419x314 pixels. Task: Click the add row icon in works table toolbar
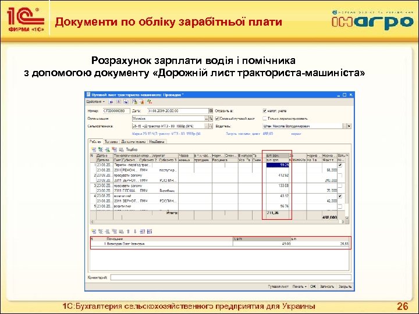[94, 149]
